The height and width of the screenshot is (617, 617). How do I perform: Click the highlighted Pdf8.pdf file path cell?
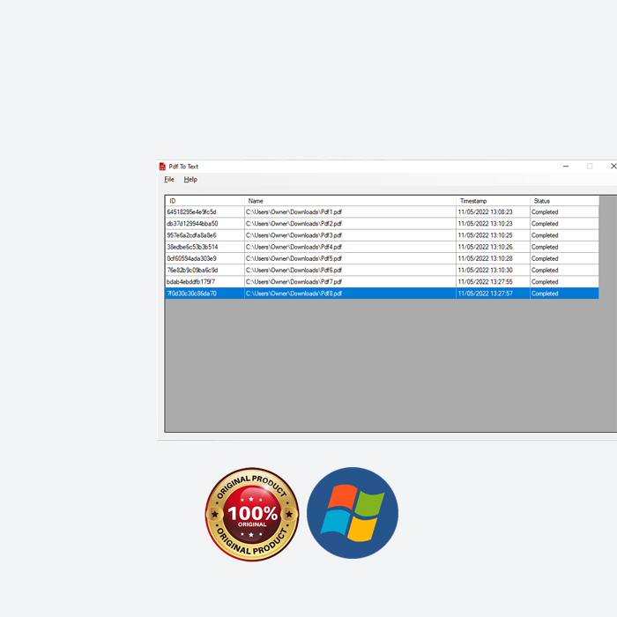(350, 294)
